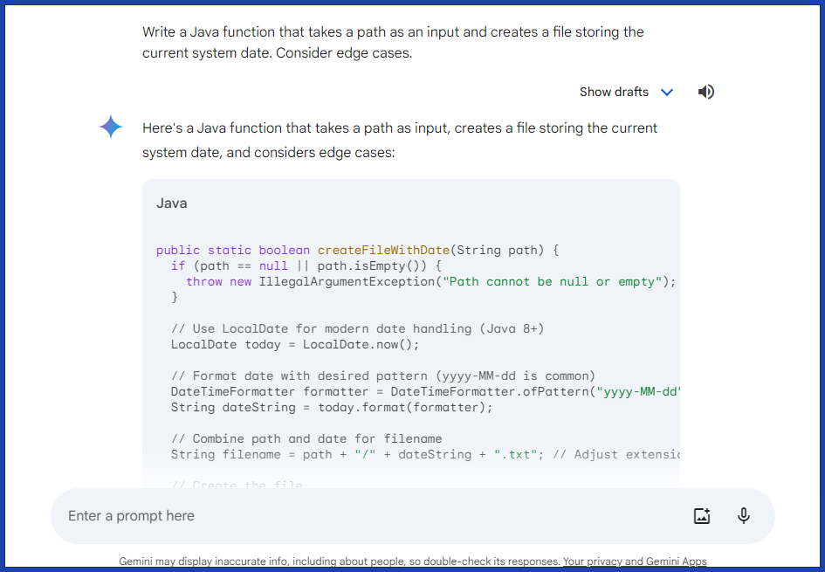Focus the 'Enter a prompt here' field
The image size is (825, 572).
click(349, 515)
